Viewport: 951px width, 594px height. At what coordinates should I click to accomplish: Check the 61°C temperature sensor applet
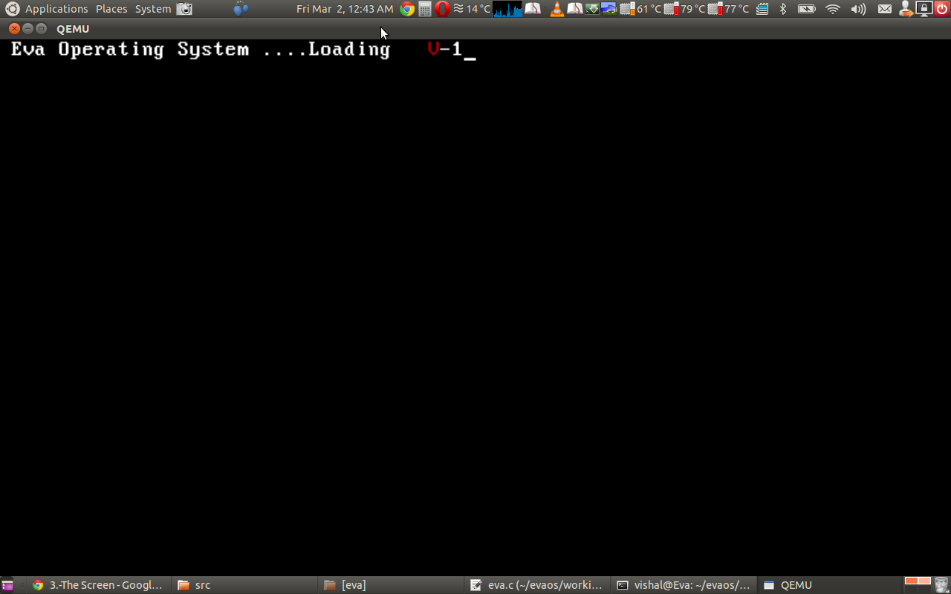pyautogui.click(x=640, y=9)
